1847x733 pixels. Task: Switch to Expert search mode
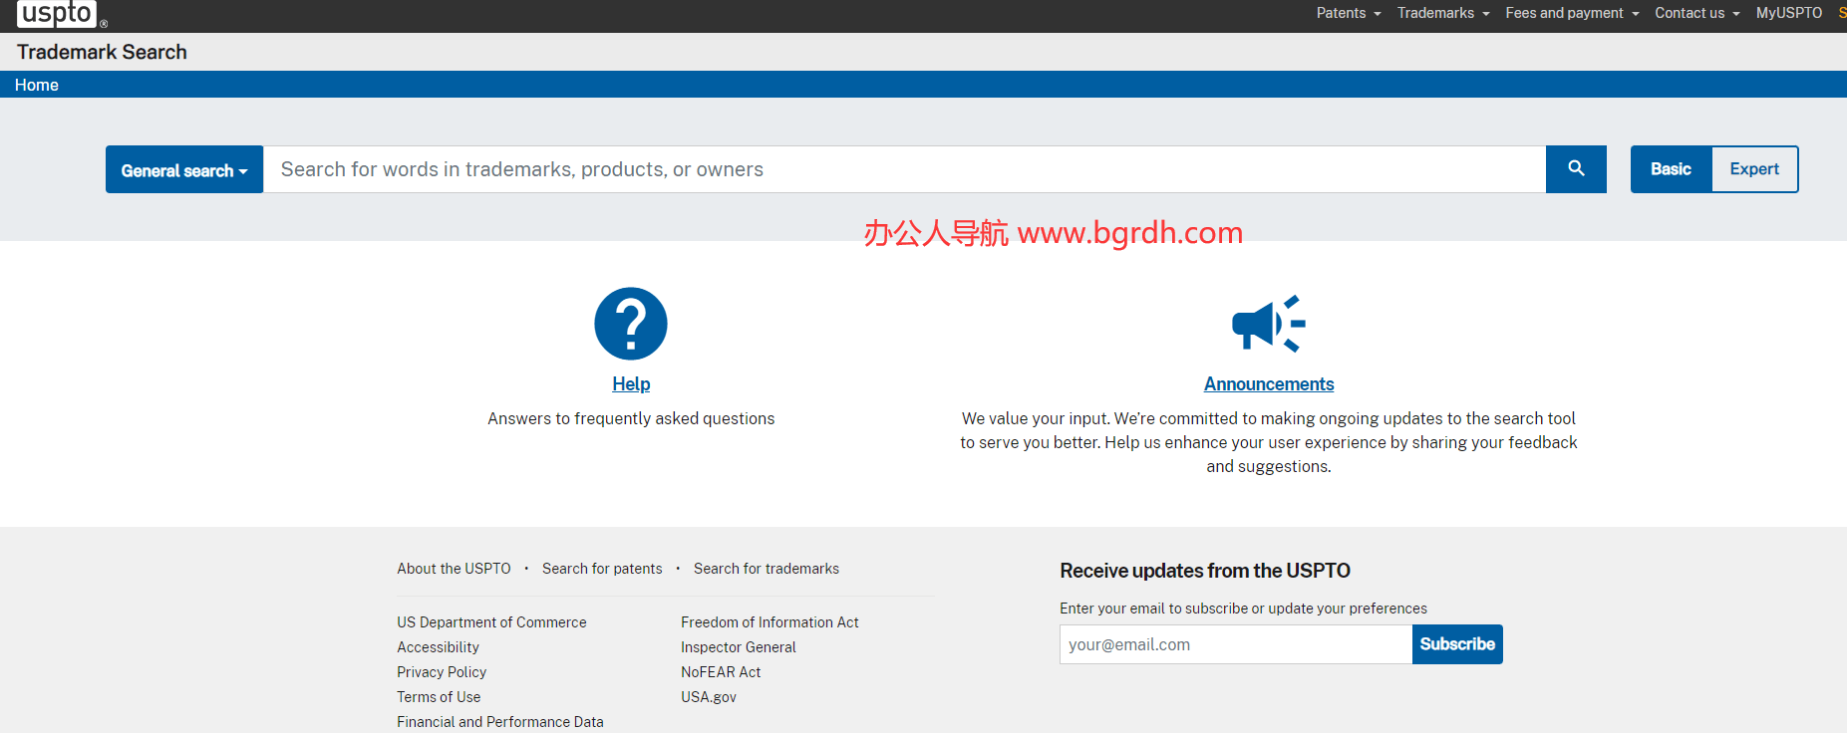point(1753,169)
